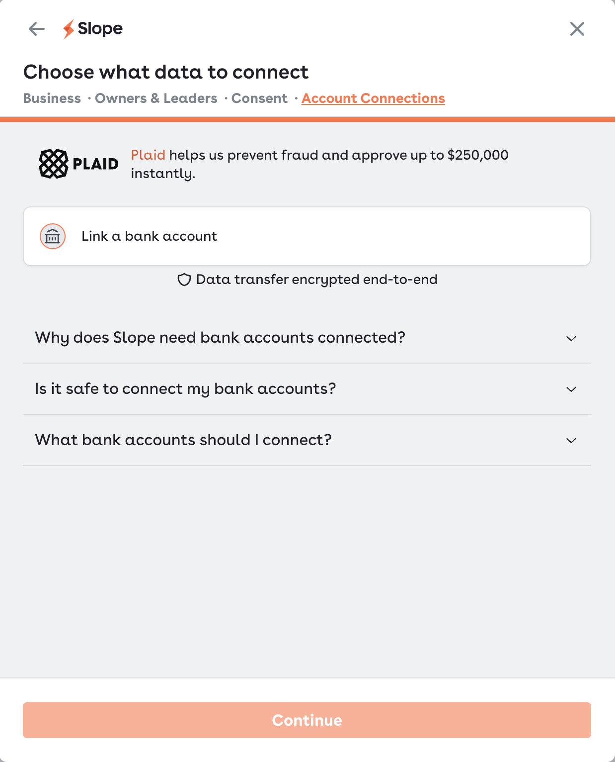Click the orange Plaid link text
The width and height of the screenshot is (615, 762).
click(x=148, y=155)
